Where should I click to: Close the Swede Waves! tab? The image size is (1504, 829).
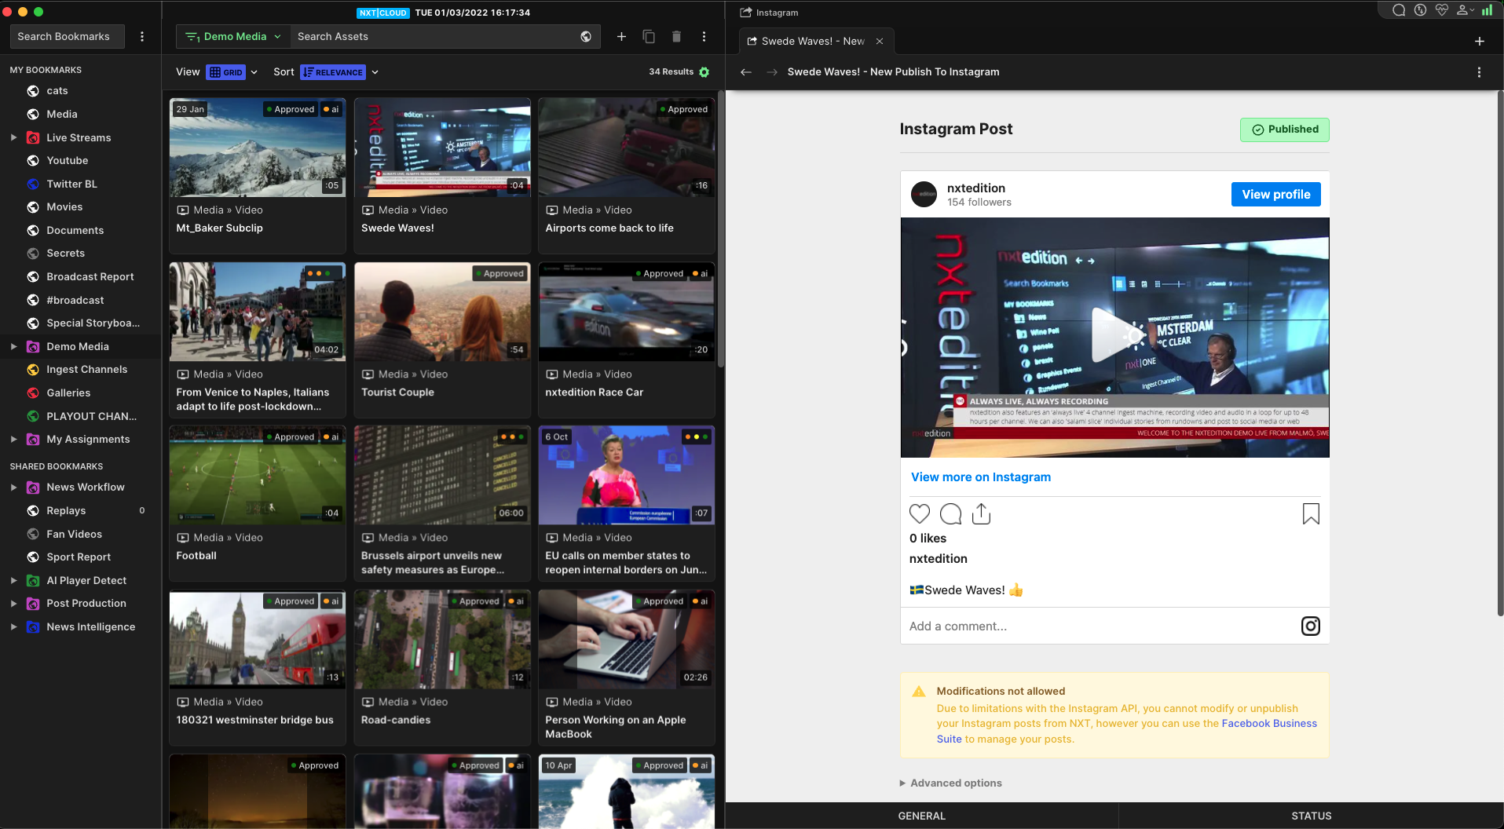(880, 41)
